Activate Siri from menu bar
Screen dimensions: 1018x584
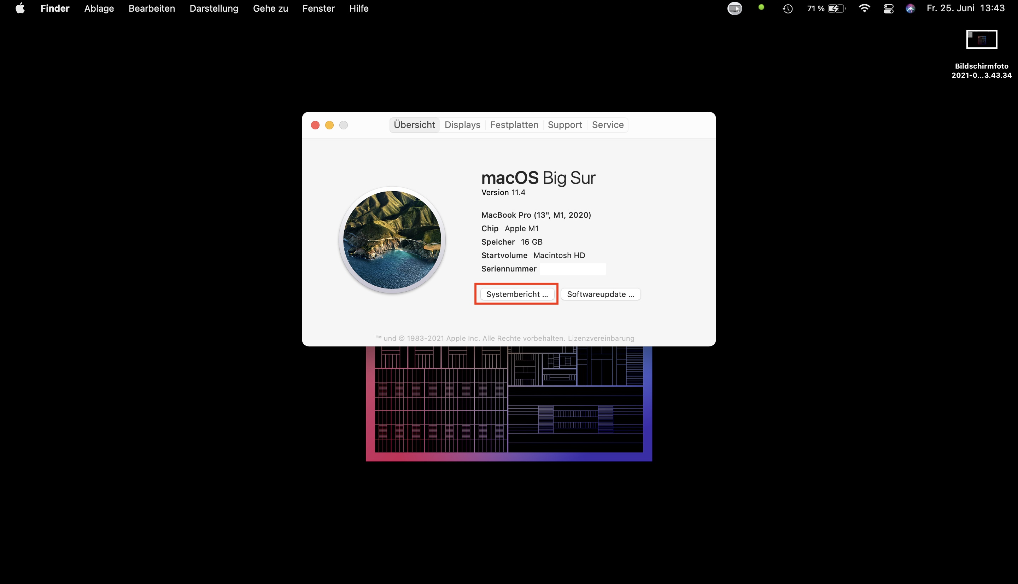click(x=910, y=8)
